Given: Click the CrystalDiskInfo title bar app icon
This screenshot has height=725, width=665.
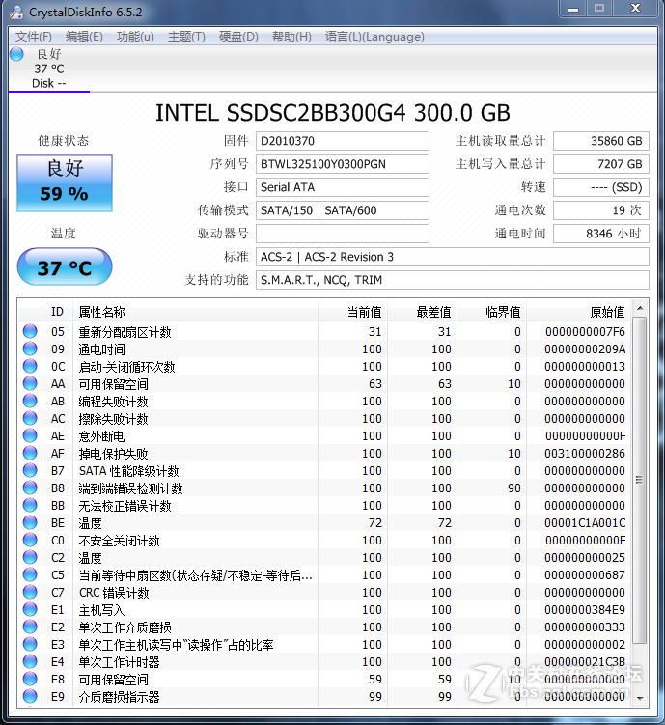Looking at the screenshot, I should coord(16,12).
